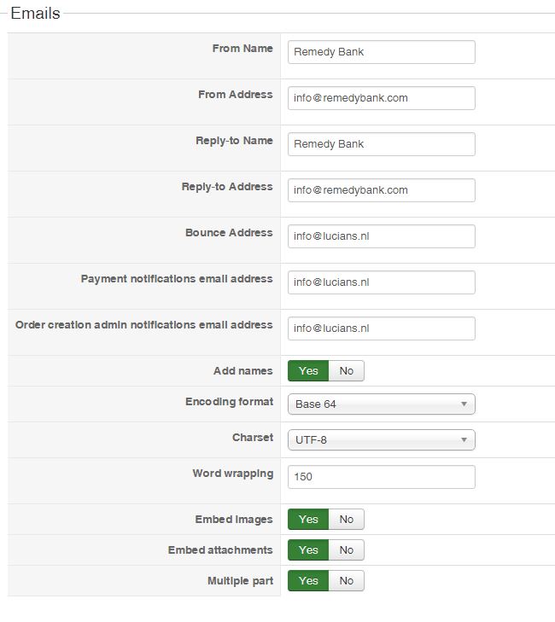Screen dimensions: 555x622
Task: Select Yes for Multiple part
Action: pos(308,581)
